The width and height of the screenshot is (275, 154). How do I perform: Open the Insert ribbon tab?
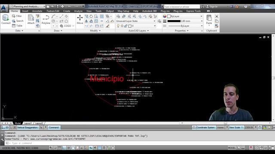(25, 11)
